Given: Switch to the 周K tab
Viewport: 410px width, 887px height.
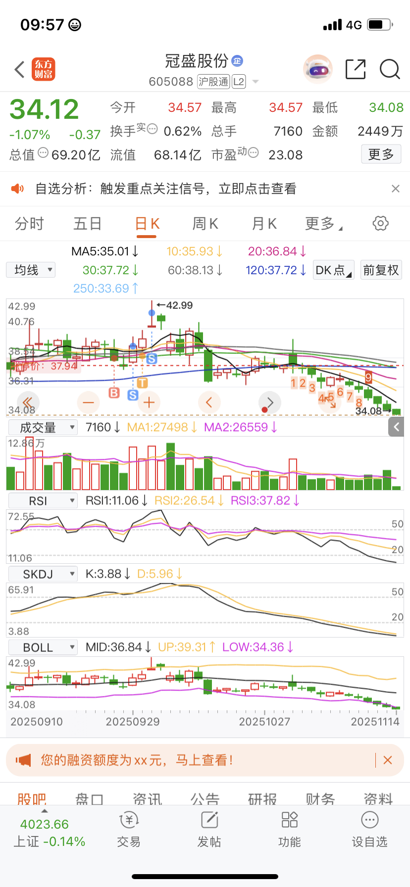Looking at the screenshot, I should pos(205,224).
